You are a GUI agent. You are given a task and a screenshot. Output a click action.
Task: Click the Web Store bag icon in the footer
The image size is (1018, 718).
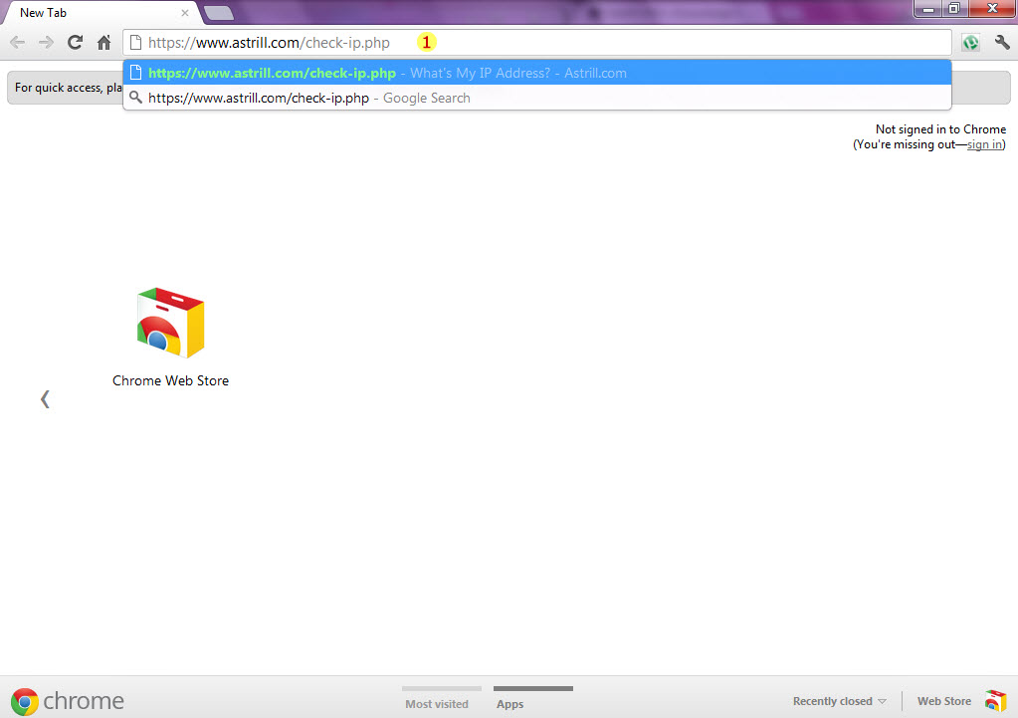(995, 701)
